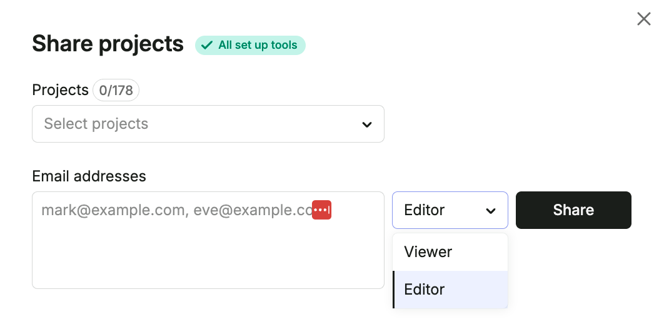This screenshot has height=324, width=664.
Task: Click the empty lower part of email box
Action: click(x=208, y=258)
